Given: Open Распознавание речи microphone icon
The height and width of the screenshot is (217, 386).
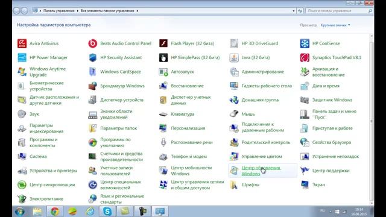Looking at the screenshot, I should point(163,142).
